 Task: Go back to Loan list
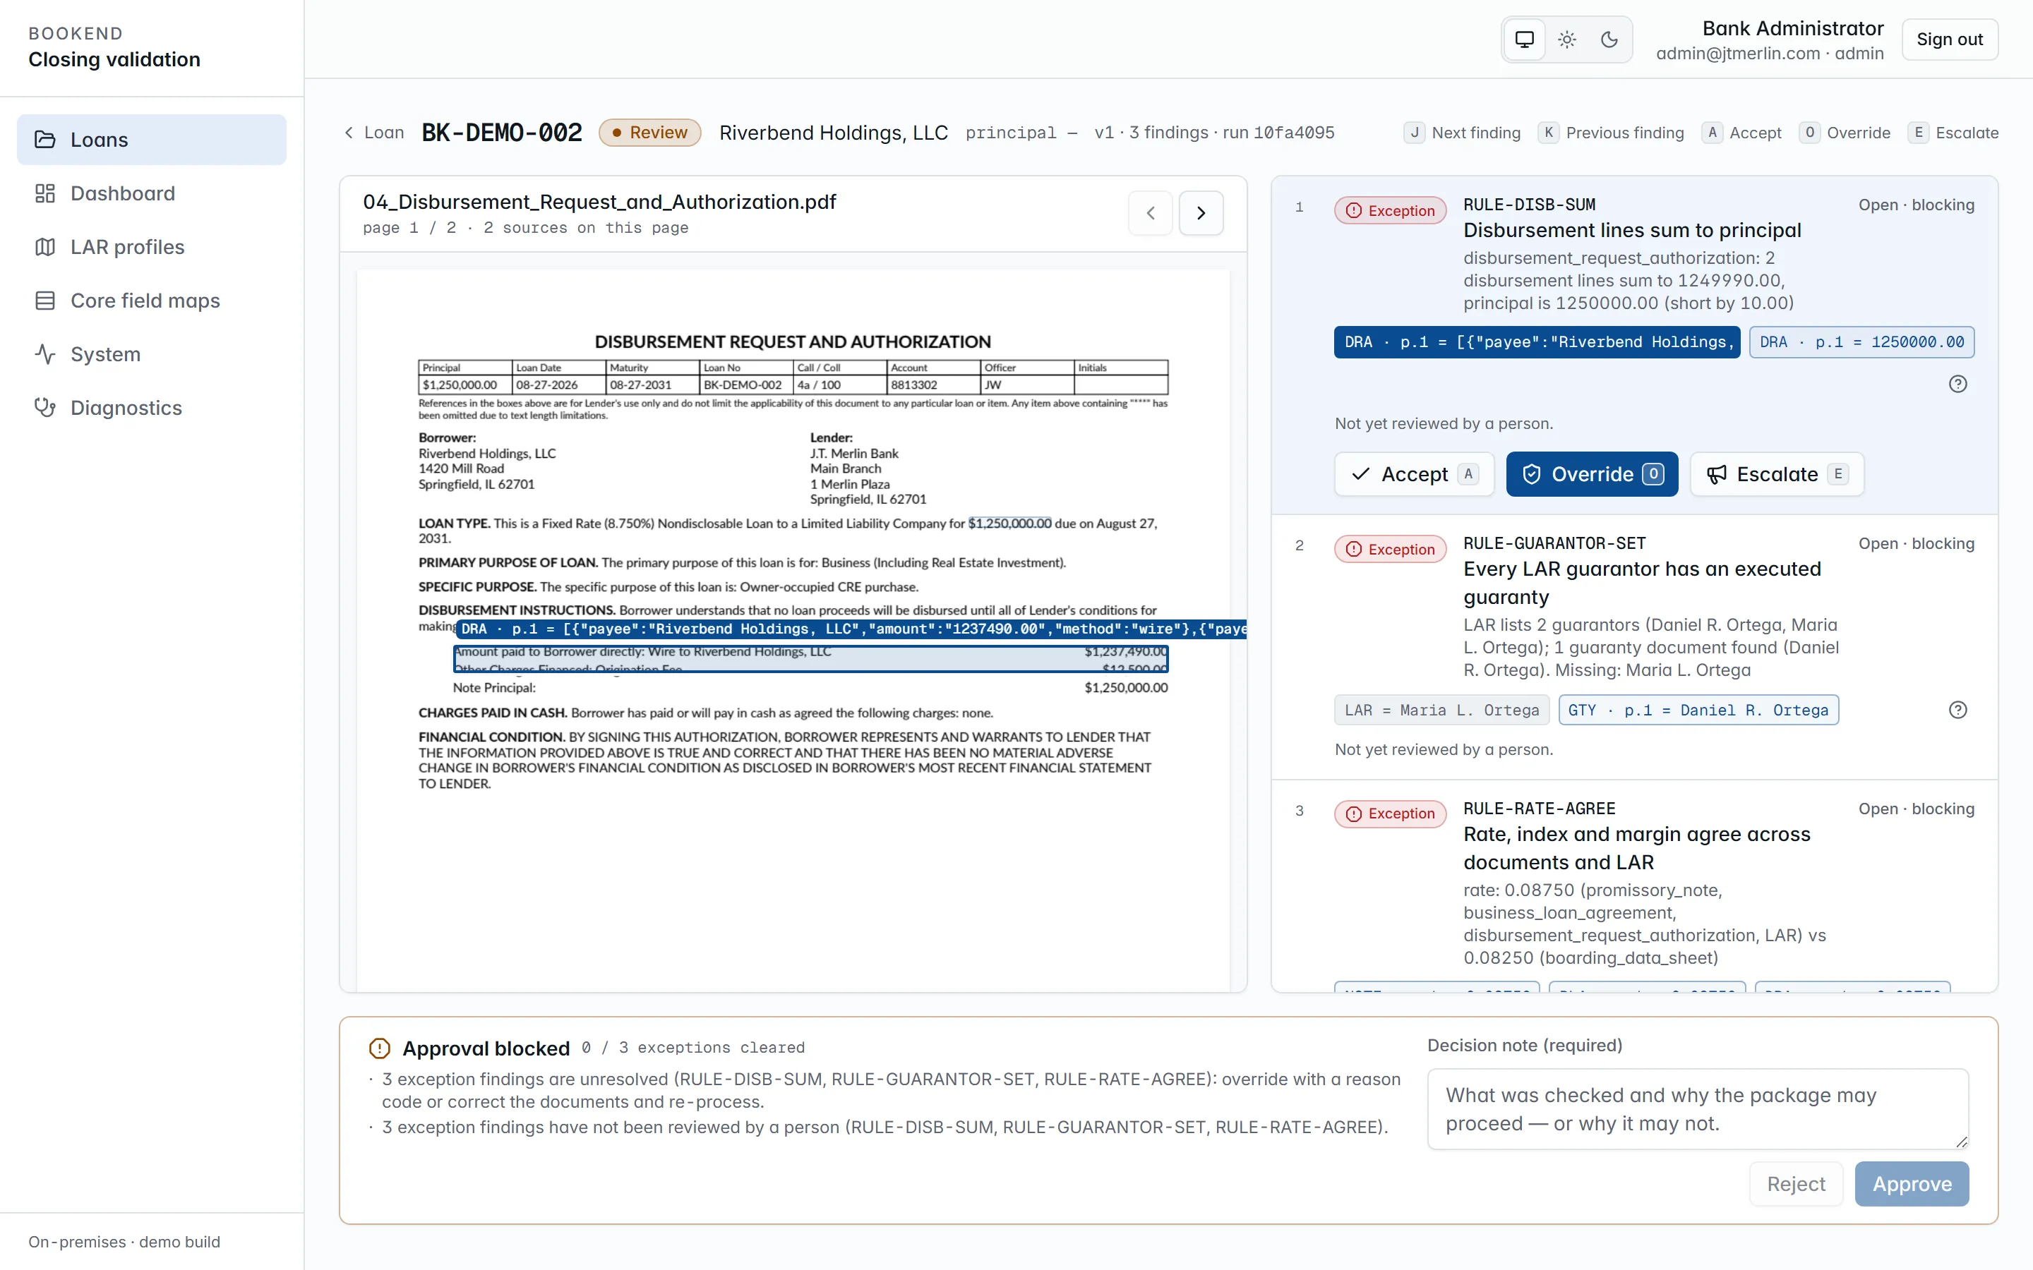pos(374,133)
